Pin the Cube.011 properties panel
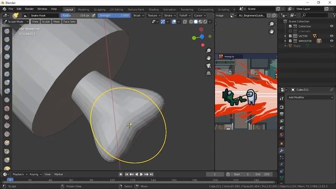 click(331, 90)
